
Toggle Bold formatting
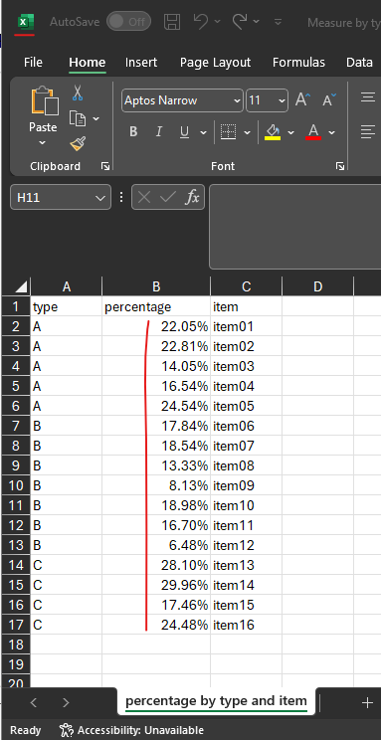click(x=133, y=131)
